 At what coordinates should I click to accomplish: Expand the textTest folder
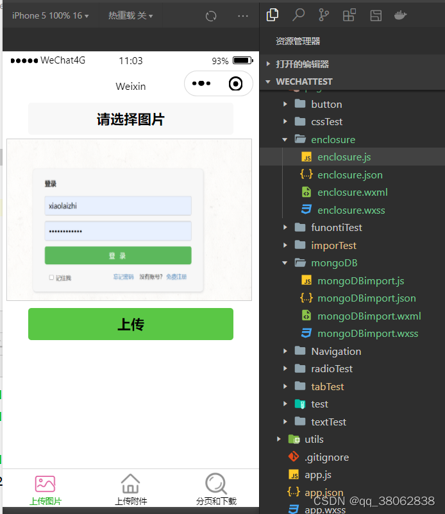coord(352,422)
